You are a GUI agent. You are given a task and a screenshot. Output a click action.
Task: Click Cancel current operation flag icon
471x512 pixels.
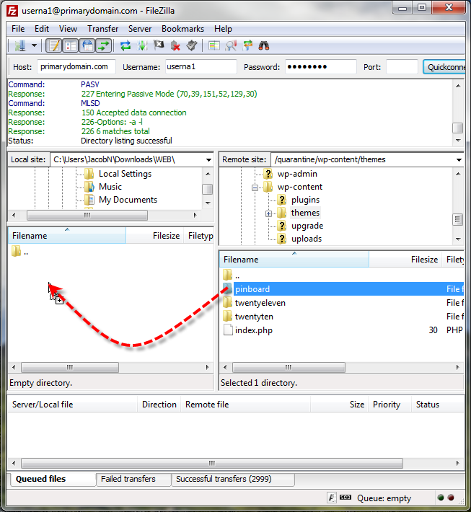[158, 45]
